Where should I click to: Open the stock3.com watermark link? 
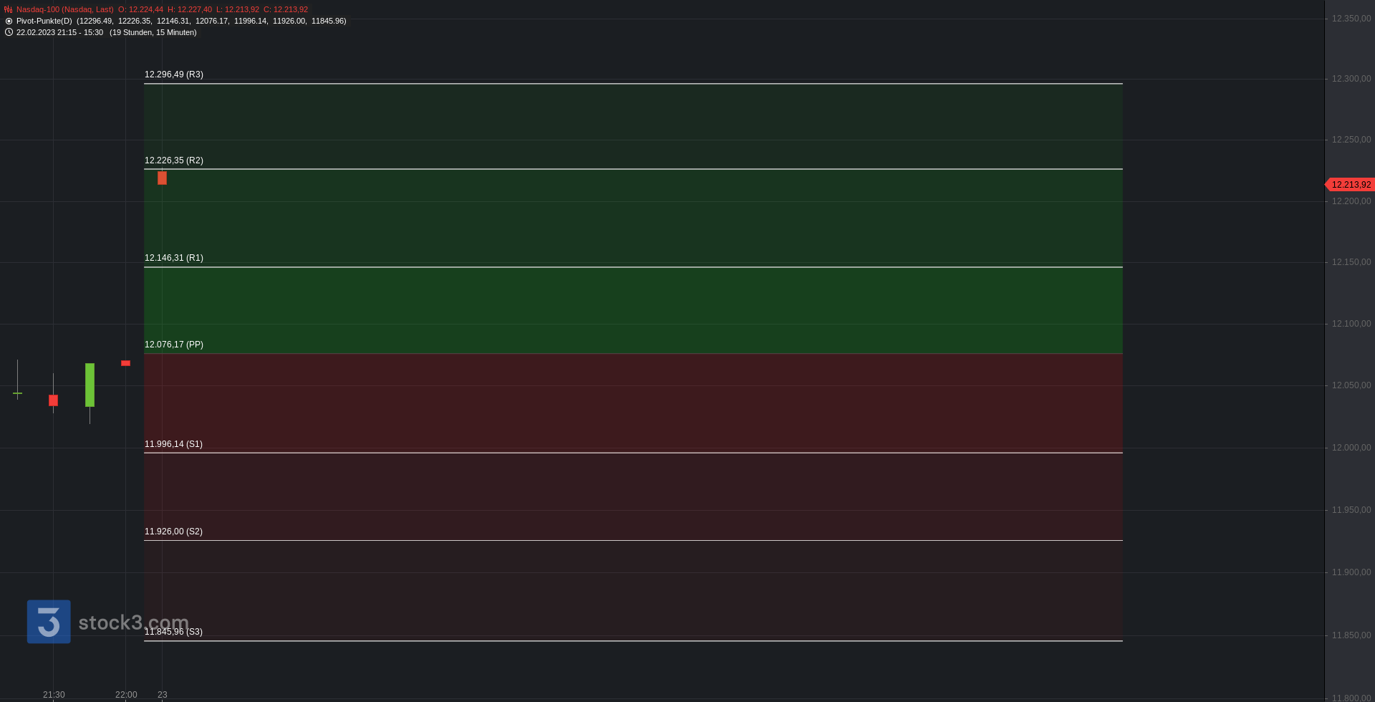[133, 622]
